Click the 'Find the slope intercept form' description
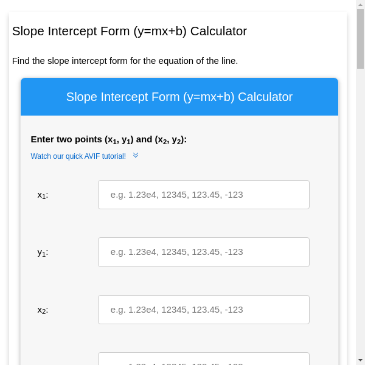 (x=125, y=61)
